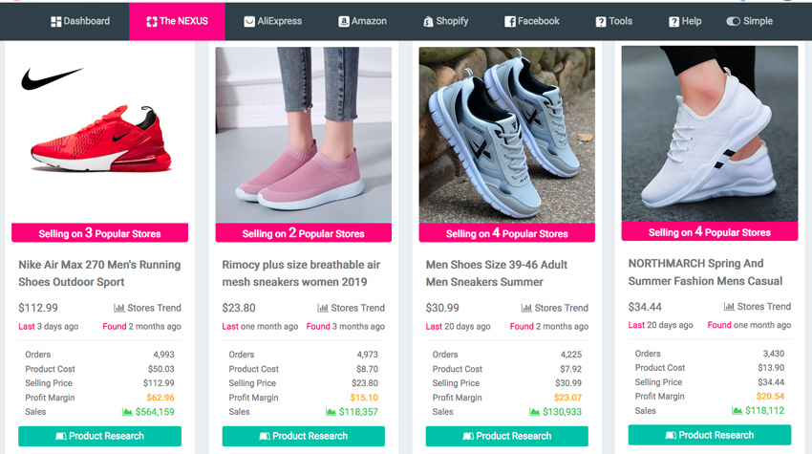
Task: Open The NEXUS tab
Action: tap(177, 21)
